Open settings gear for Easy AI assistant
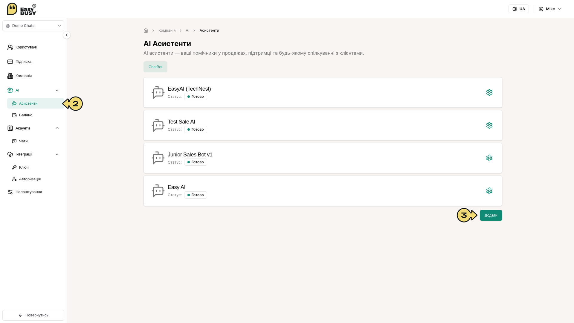The height and width of the screenshot is (323, 574). pos(489,191)
